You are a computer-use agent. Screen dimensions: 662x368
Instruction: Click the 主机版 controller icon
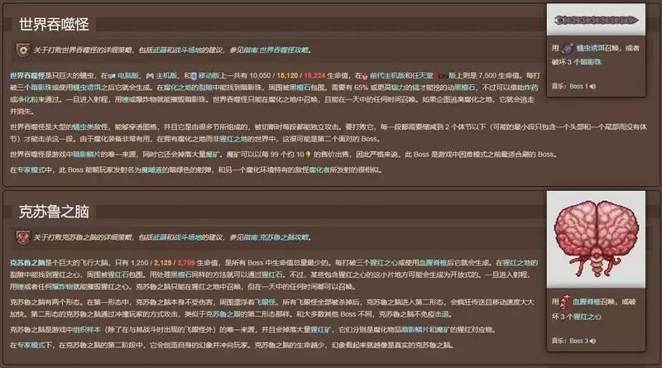151,75
